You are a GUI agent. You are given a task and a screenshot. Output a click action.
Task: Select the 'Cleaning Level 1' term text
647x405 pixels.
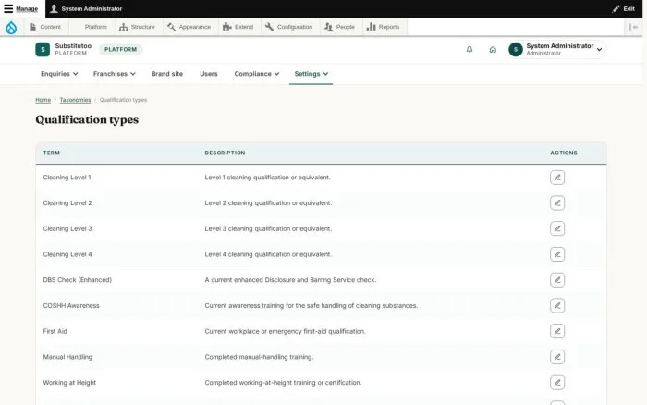tap(67, 178)
